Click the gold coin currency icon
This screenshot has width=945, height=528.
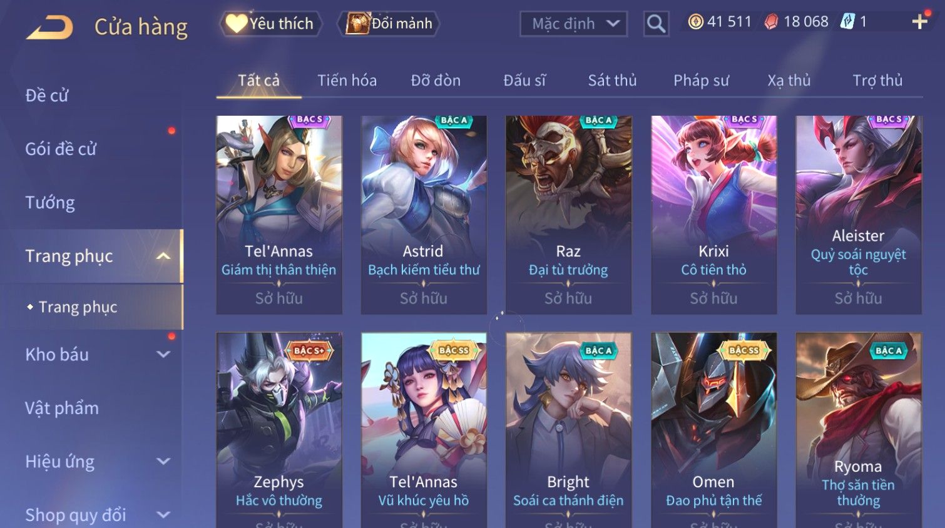coord(695,22)
